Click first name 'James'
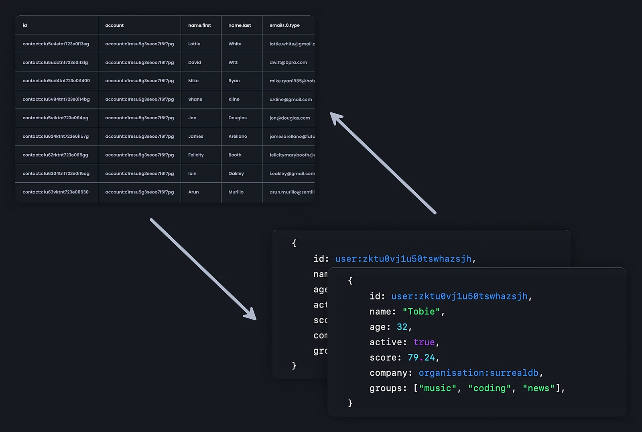The height and width of the screenshot is (432, 642). click(196, 136)
